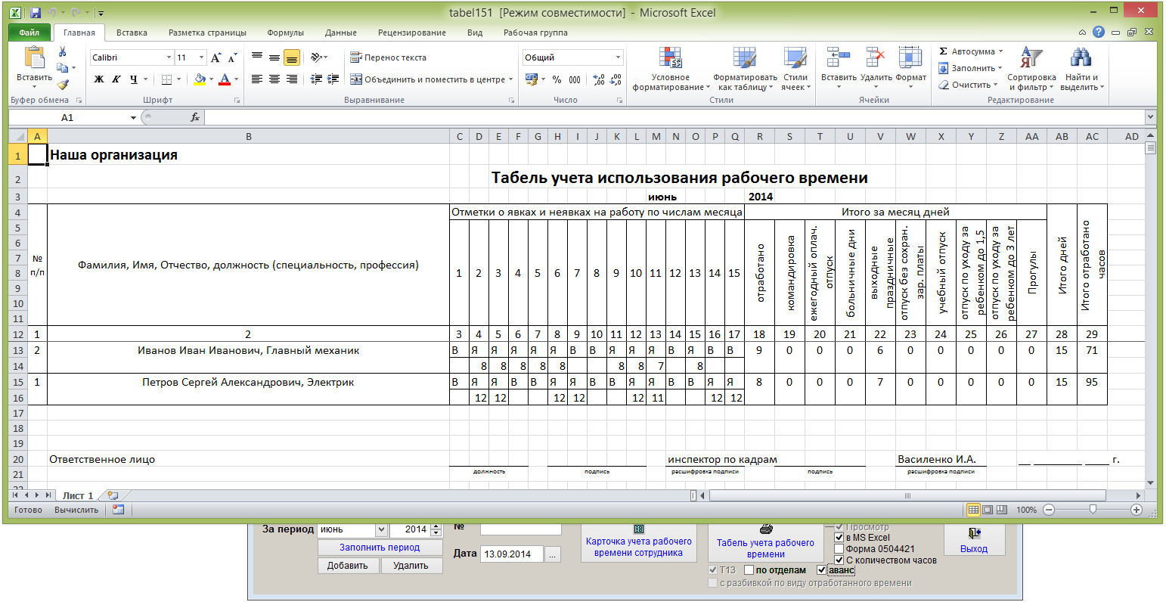Screen dimensions: 1166x602
Task: Click the AutoSum sigma icon
Action: (x=943, y=51)
